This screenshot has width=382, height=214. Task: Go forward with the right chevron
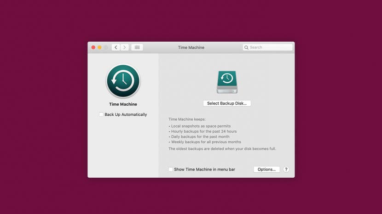tap(124, 47)
